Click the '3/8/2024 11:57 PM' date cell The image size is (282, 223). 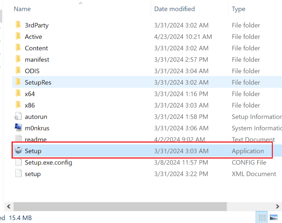tap(181, 162)
